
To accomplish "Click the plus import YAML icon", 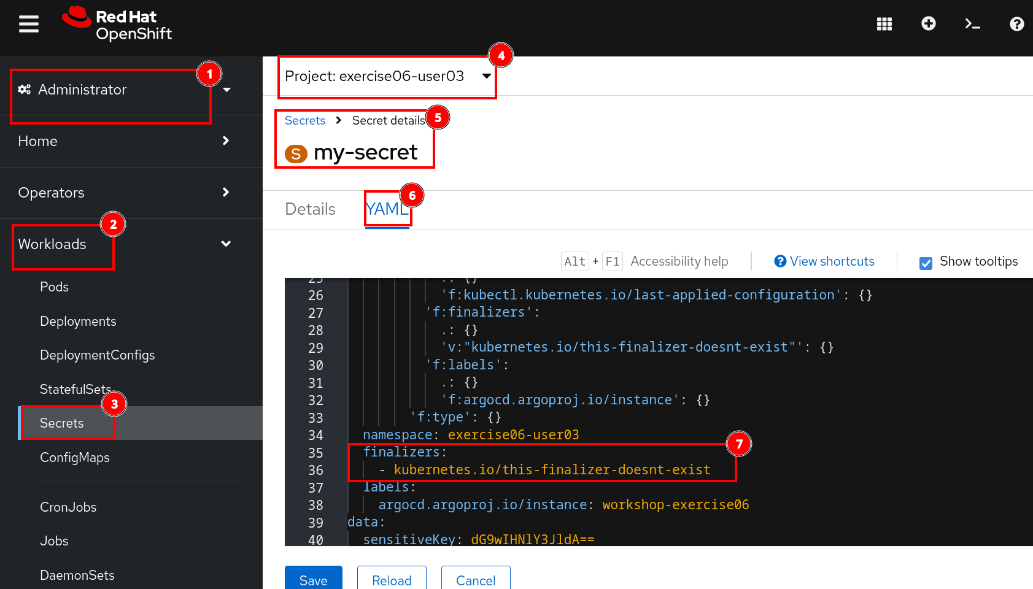I will pos(928,24).
